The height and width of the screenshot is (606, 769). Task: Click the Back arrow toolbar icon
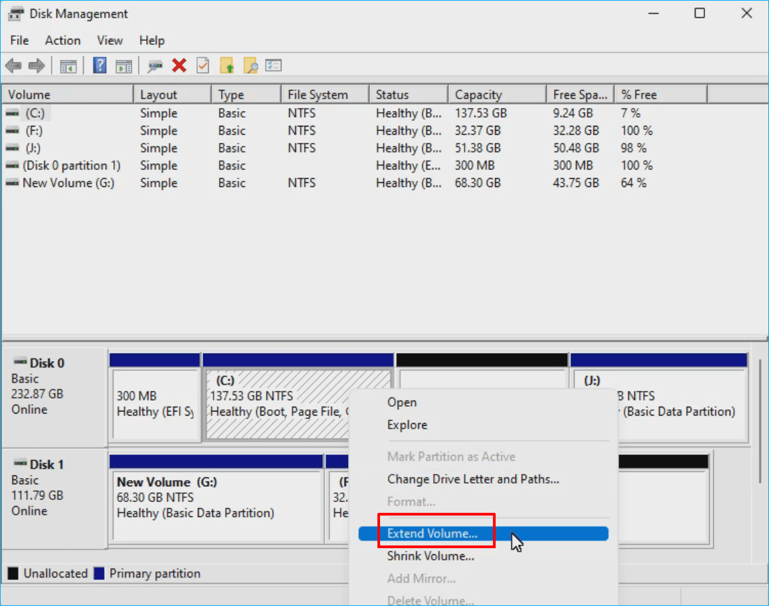(13, 66)
